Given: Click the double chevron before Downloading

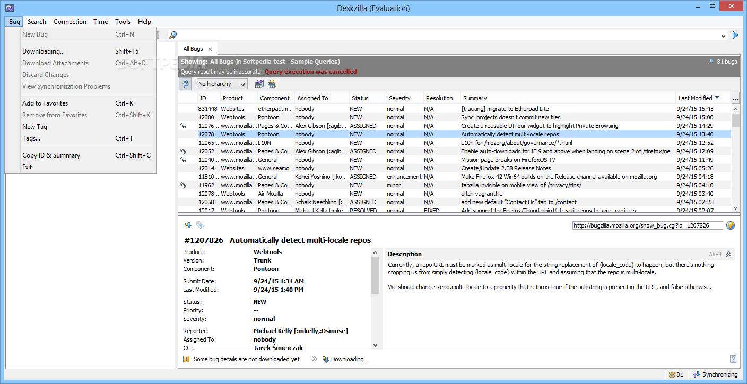Looking at the screenshot, I should [314, 359].
